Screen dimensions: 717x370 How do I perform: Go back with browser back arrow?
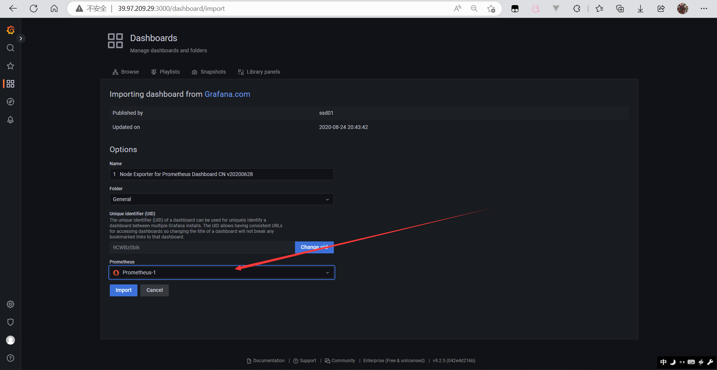[13, 9]
